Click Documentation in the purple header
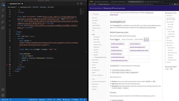Viewport: 179px width, 101px height. pos(96,8)
